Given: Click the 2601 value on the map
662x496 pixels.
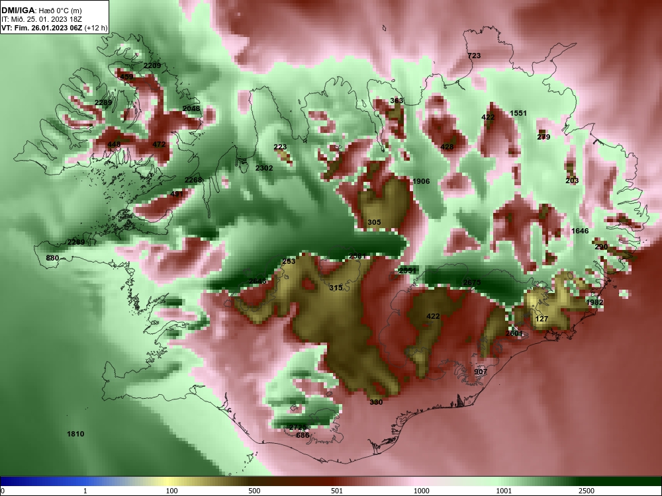Looking at the screenshot, I should click(x=514, y=333).
